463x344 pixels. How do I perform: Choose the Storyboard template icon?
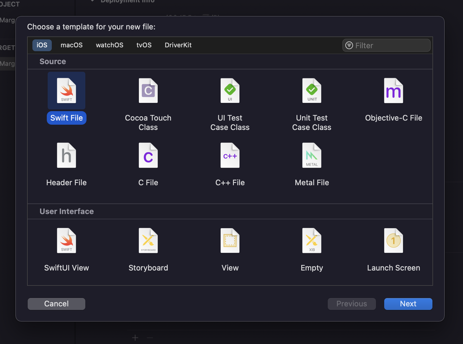148,240
